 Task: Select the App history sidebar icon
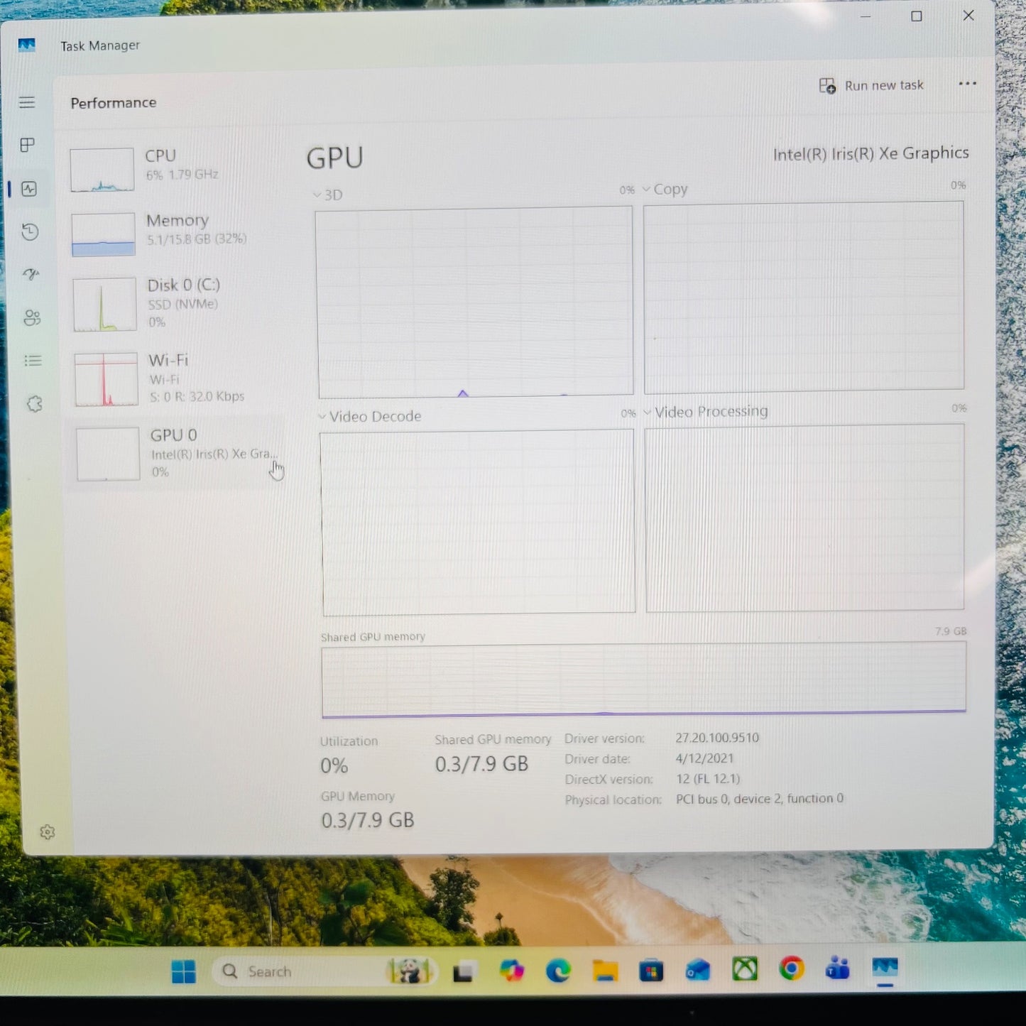tap(30, 233)
